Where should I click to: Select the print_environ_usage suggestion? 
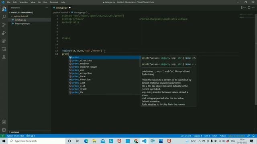[104, 67]
